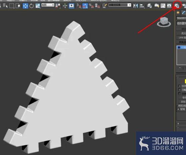This screenshot has width=186, height=155.
Task: Toggle Window/Crossing selection mode
Action: tap(18, 6)
